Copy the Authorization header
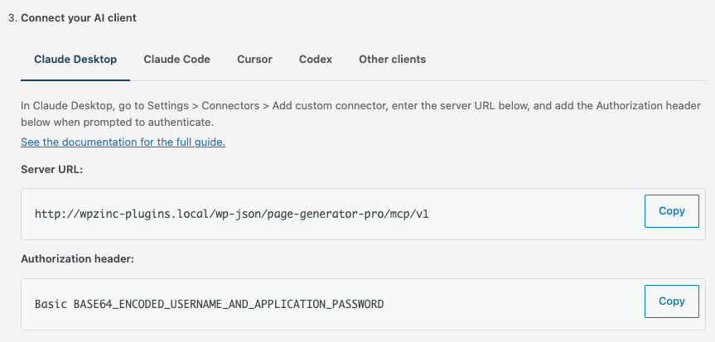This screenshot has width=715, height=342. (x=672, y=301)
